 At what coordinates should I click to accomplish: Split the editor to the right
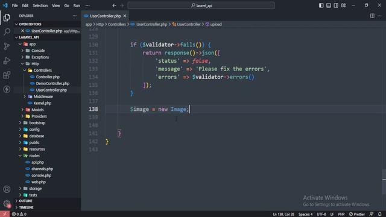point(372,16)
